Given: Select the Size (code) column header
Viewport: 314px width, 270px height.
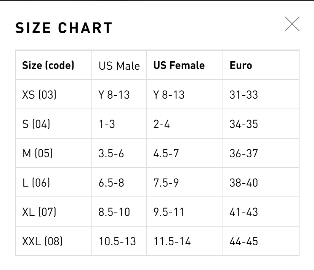Looking at the screenshot, I should coord(48,66).
